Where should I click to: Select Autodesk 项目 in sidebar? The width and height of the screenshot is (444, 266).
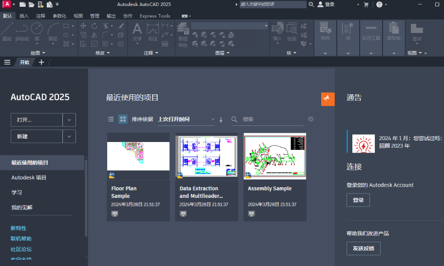tap(29, 177)
